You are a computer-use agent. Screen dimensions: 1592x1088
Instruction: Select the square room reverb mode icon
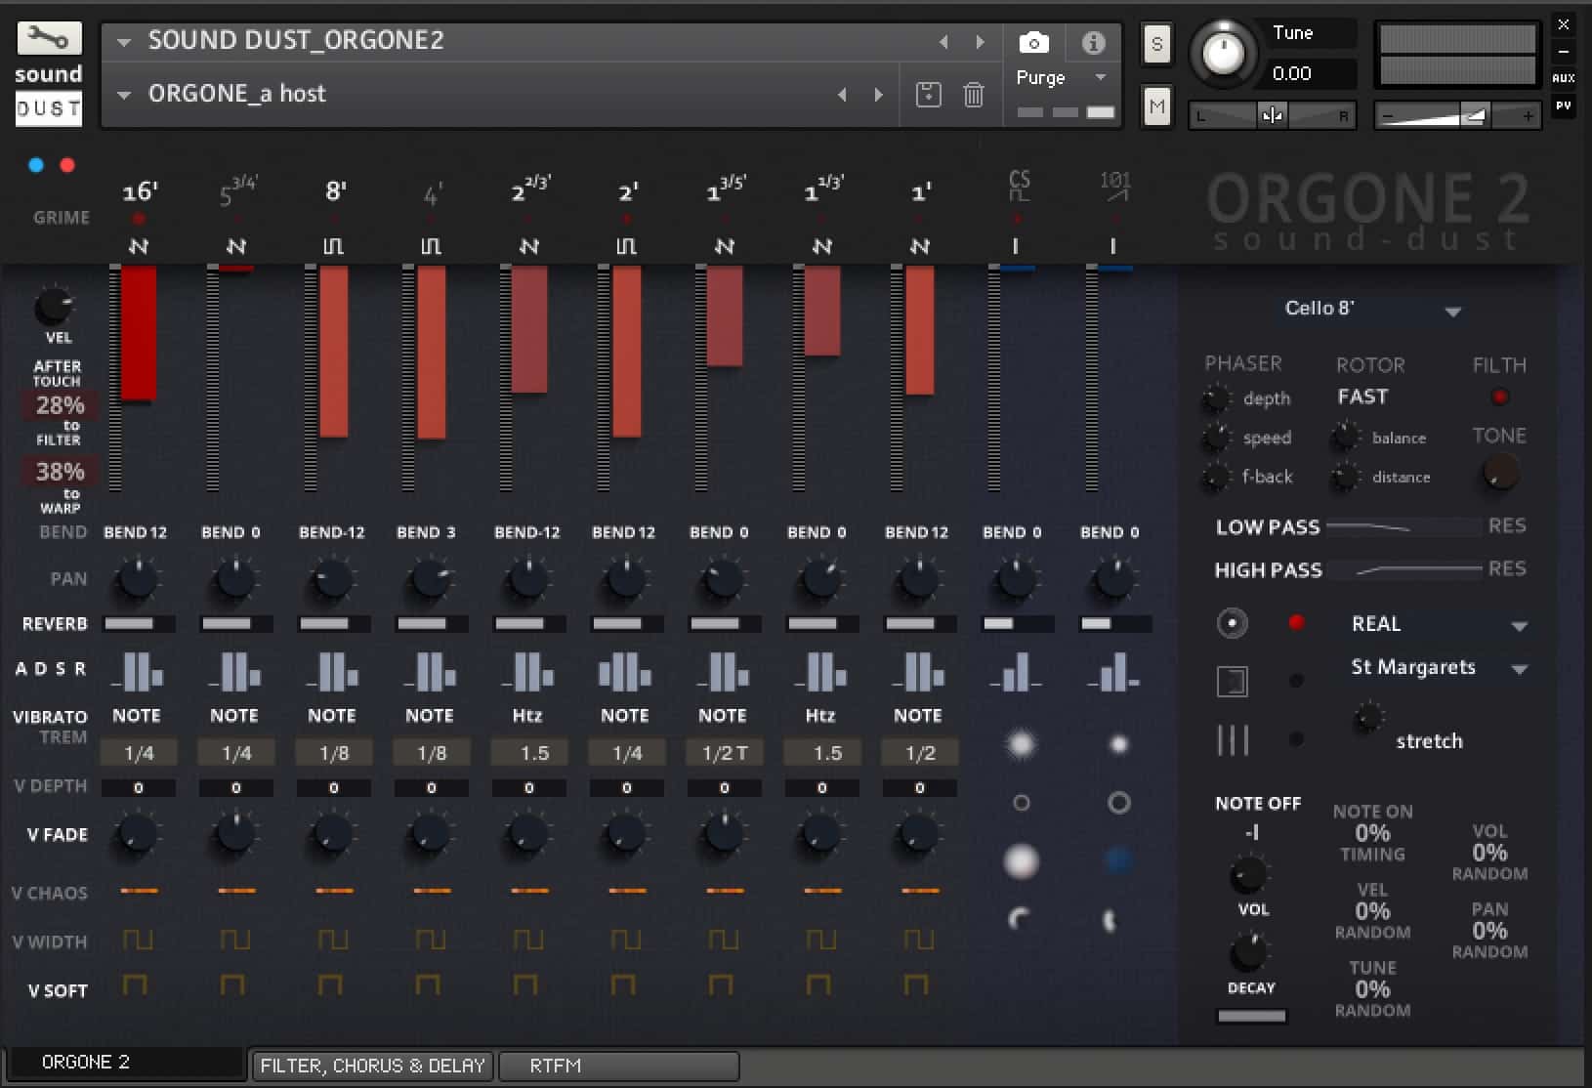pos(1233,682)
